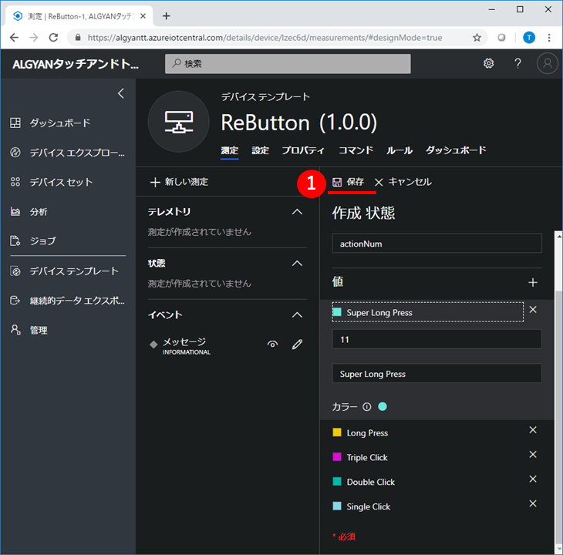Open the Chrome three-dot menu
Screen dimensions: 563x555
click(x=548, y=37)
